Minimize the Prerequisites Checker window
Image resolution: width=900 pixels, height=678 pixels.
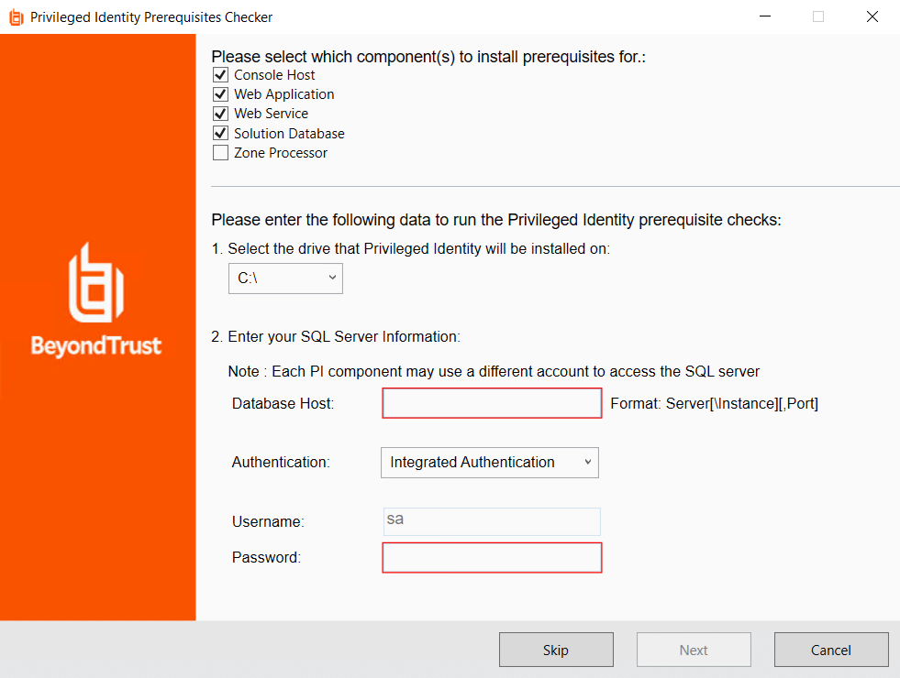coord(763,16)
